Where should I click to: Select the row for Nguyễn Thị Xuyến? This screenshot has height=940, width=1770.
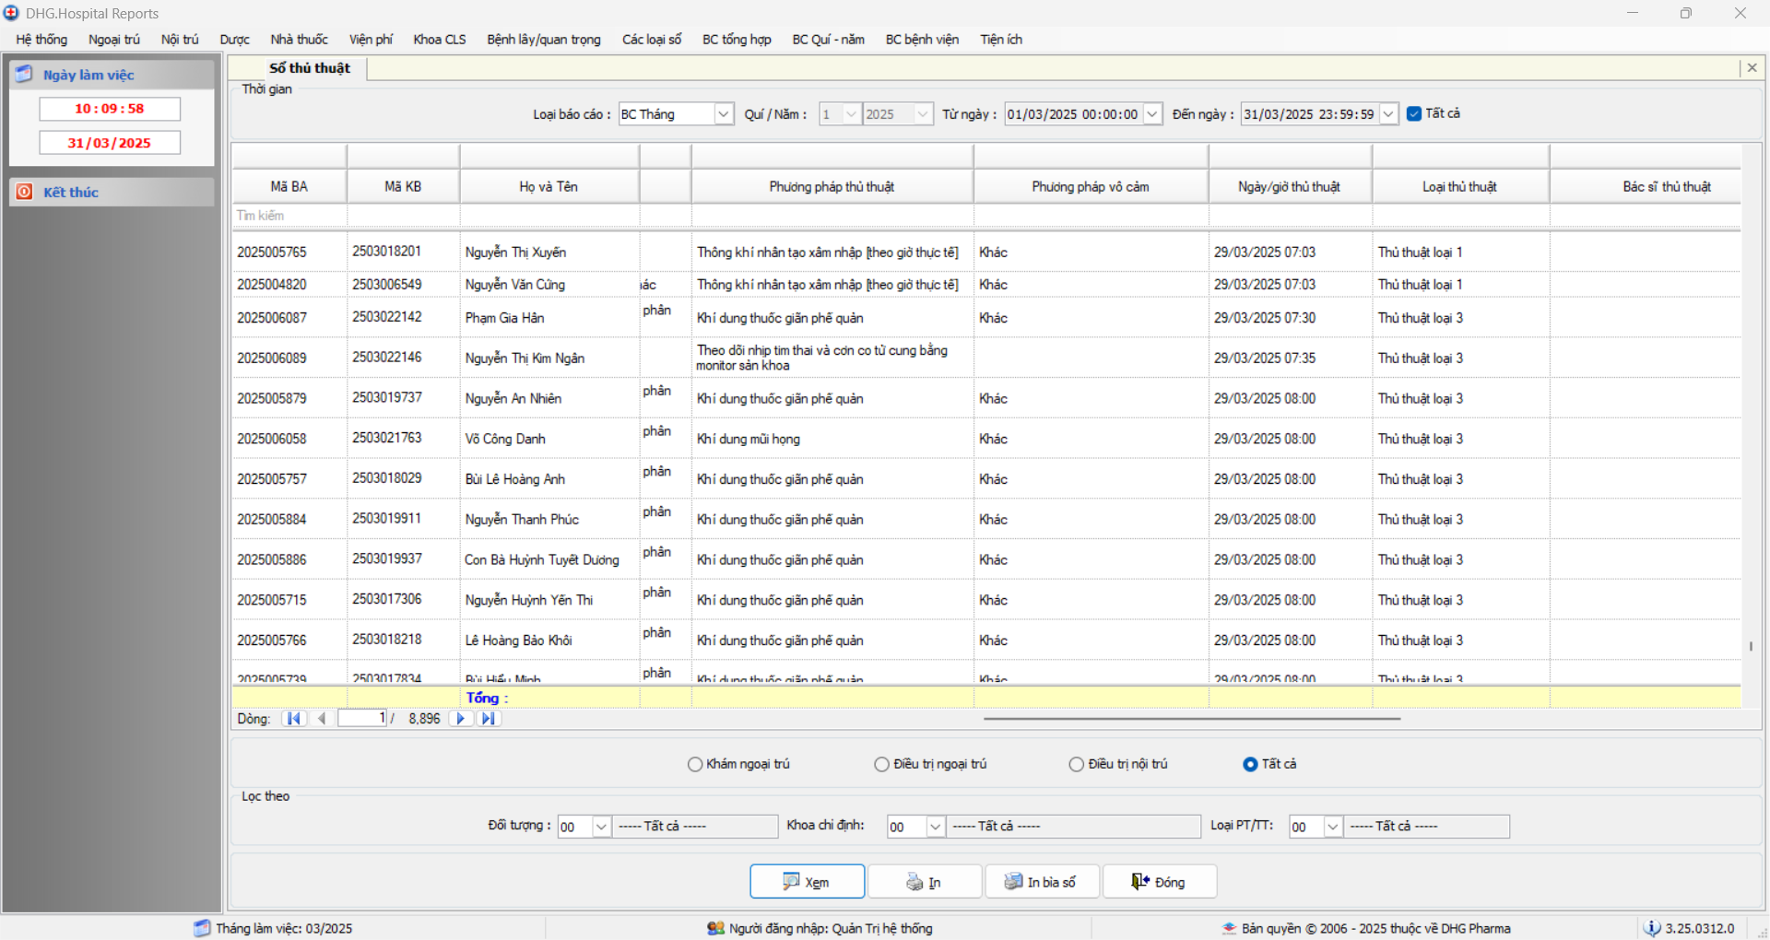coord(985,252)
